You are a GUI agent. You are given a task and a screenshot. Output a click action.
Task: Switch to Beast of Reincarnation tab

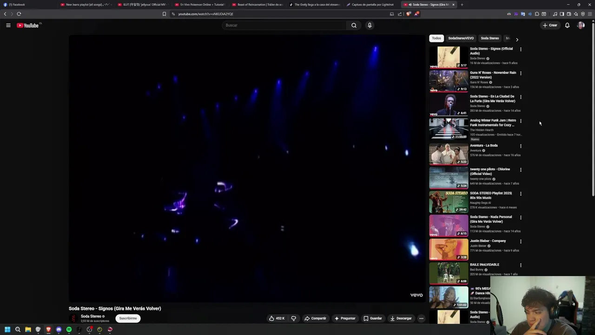258,5
